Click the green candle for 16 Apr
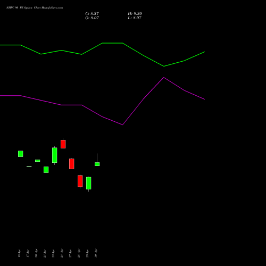 tap(21, 154)
